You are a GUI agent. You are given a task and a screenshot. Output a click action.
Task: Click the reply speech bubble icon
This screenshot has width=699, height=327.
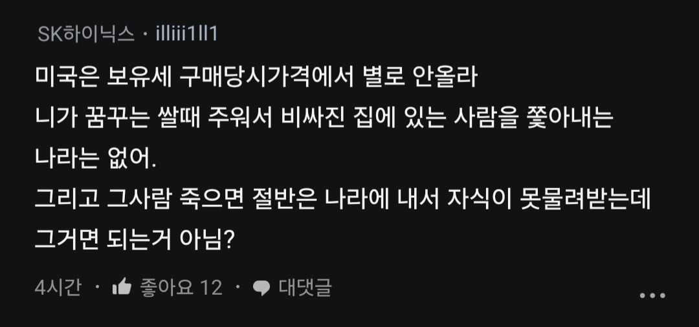click(x=261, y=288)
